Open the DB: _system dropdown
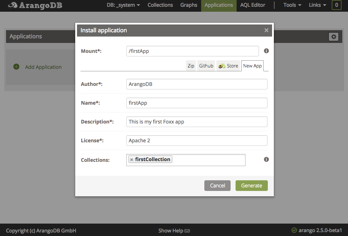The image size is (348, 236). pyautogui.click(x=123, y=5)
